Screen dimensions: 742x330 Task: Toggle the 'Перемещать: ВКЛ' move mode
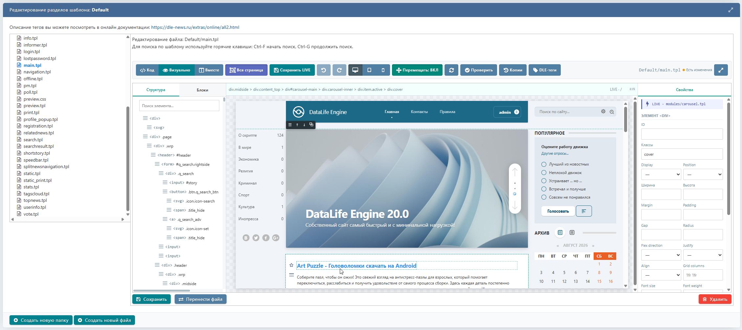417,70
